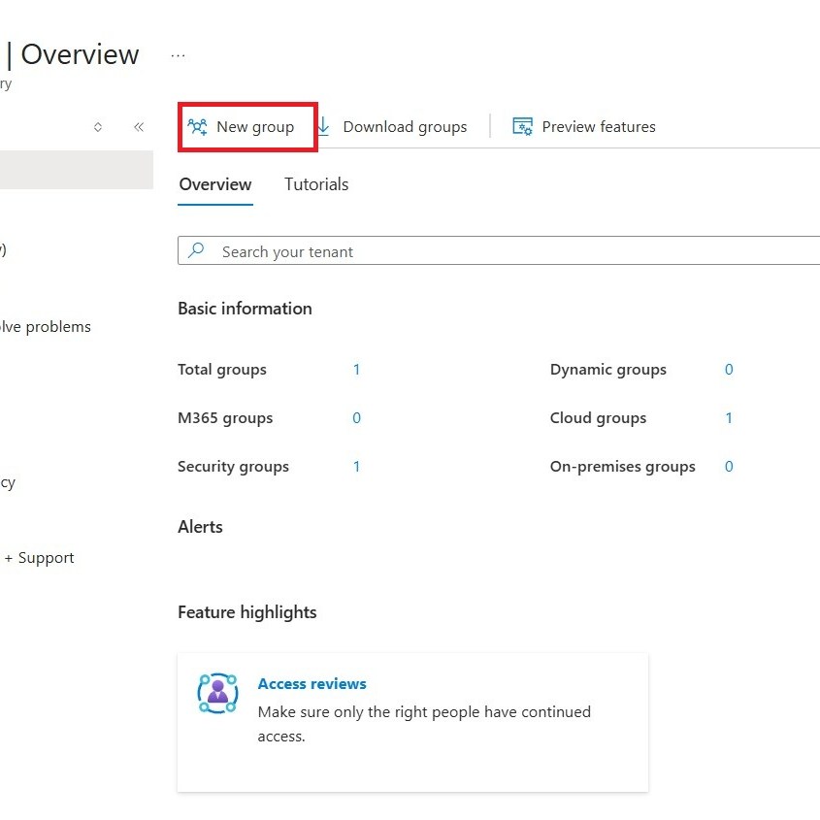Switch to the Tutorials tab

316,184
